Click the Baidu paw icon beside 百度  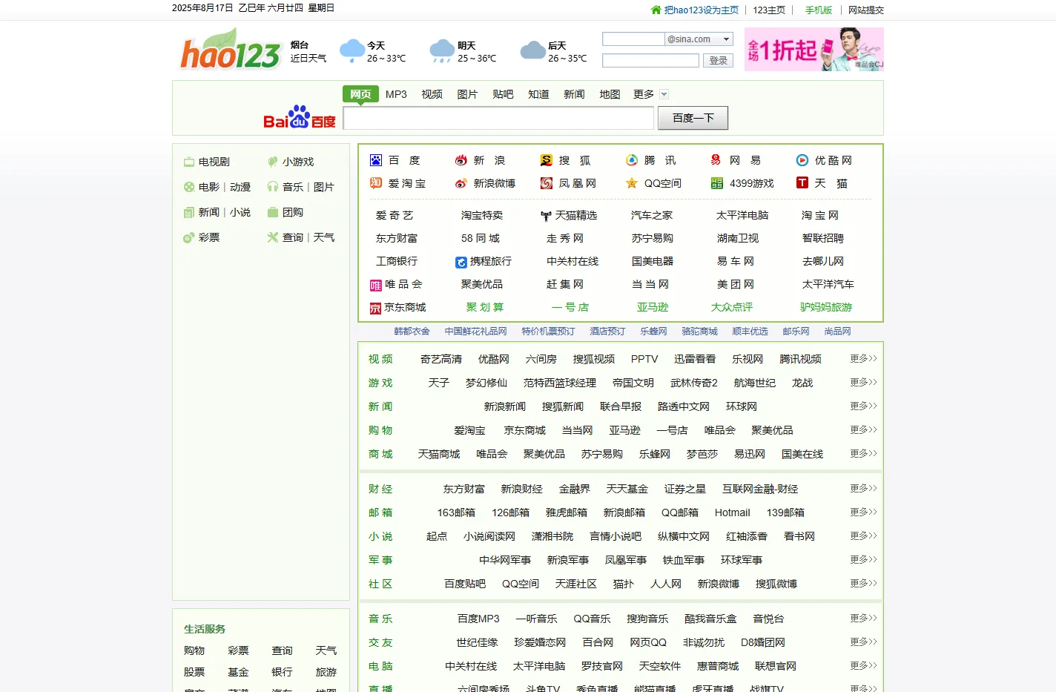pos(376,160)
